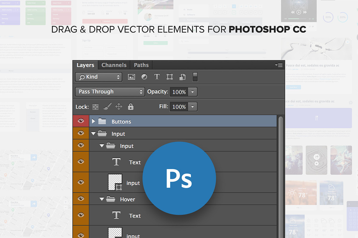Open the Fill slider dropdown arrow
Image resolution: width=358 pixels, height=238 pixels.
pyautogui.click(x=192, y=107)
